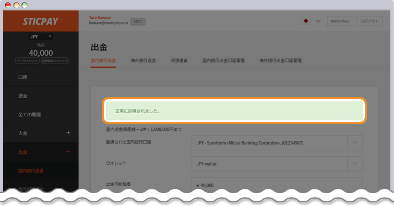Switch to the 仮想通貨 tab
This screenshot has width=394, height=206.
pyautogui.click(x=179, y=60)
